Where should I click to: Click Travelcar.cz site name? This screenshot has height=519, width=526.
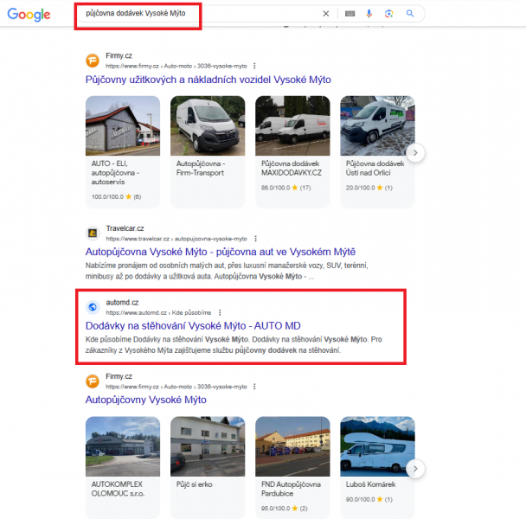125,228
